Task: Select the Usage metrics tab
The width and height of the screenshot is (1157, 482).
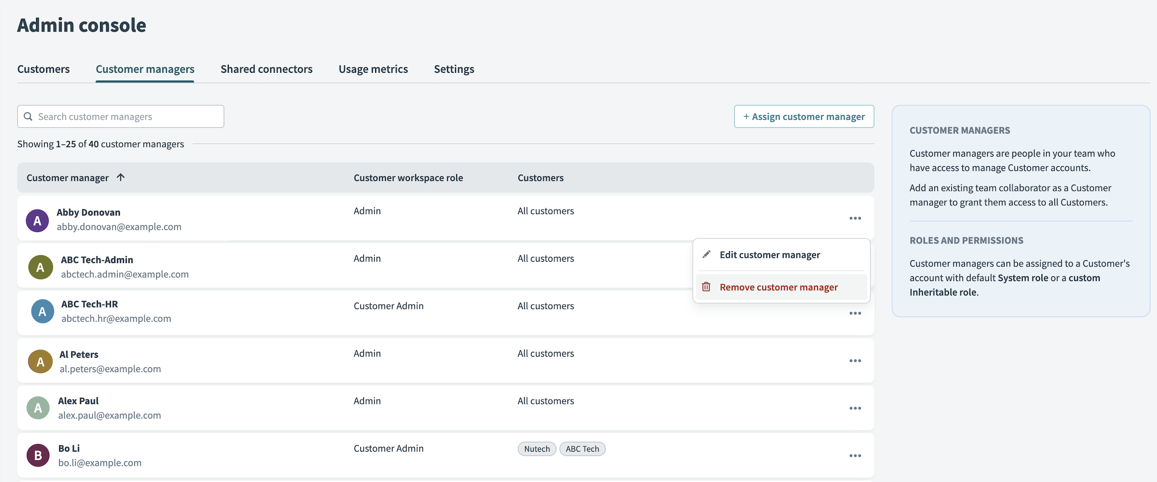Action: click(x=373, y=69)
